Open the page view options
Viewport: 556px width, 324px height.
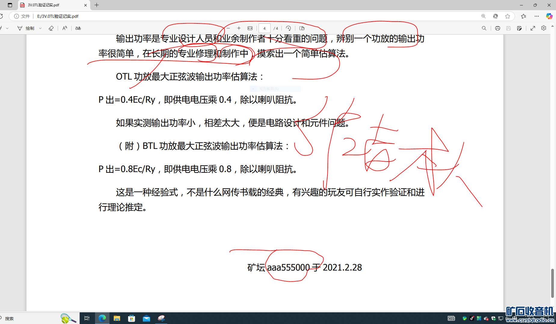302,28
